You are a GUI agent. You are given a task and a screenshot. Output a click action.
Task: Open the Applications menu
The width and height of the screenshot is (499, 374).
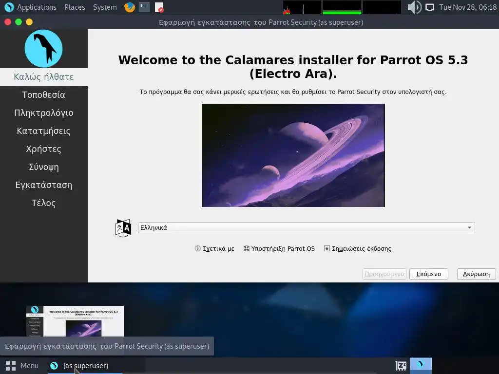pyautogui.click(x=37, y=7)
